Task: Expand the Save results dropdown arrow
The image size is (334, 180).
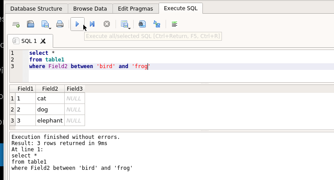Action: click(x=129, y=28)
